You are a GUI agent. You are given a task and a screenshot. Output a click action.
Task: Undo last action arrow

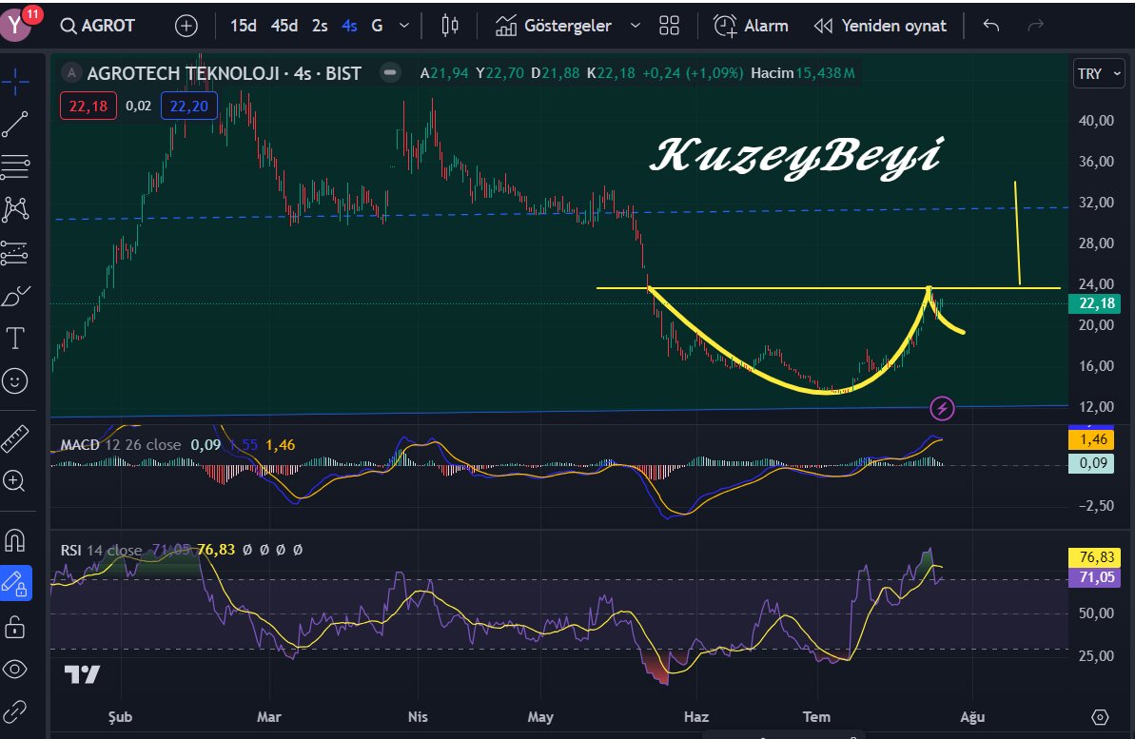[991, 26]
